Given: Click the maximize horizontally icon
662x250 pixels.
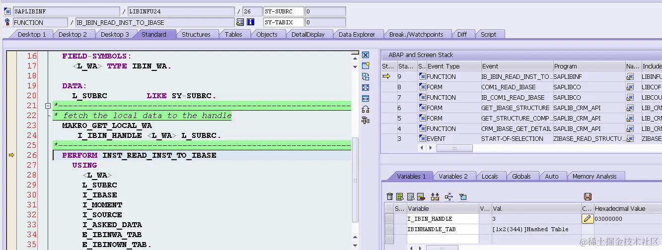Looking at the screenshot, I should coord(366,98).
